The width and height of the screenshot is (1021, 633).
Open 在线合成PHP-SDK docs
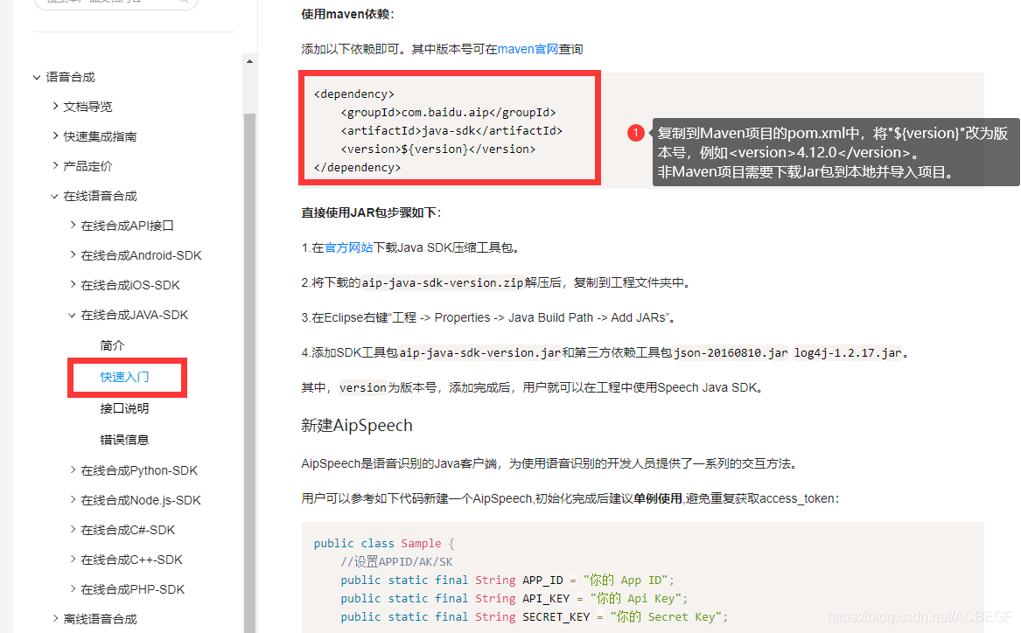(133, 589)
